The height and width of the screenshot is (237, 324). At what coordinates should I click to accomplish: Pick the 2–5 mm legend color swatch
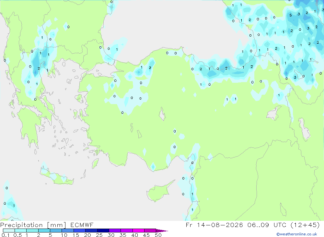(x=44, y=231)
